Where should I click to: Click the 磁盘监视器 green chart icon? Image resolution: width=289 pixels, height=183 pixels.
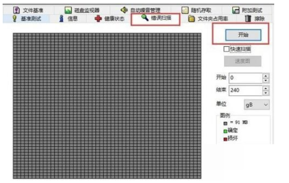[x=68, y=10]
